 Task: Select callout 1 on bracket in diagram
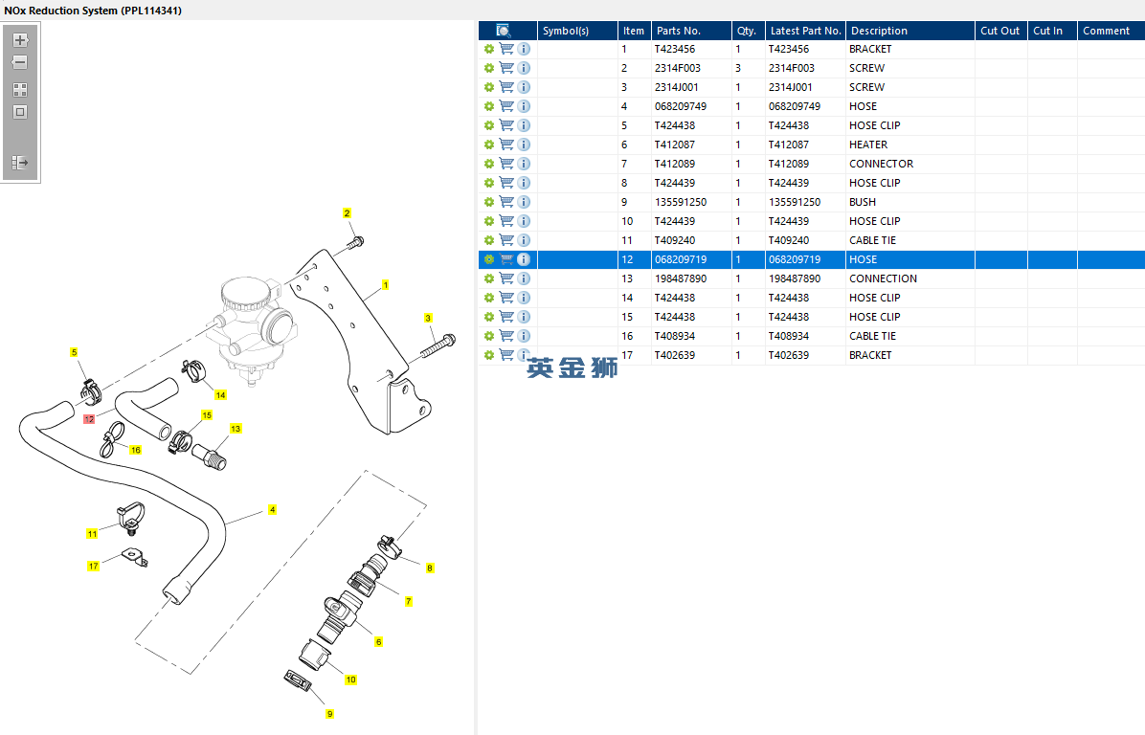[x=385, y=284]
